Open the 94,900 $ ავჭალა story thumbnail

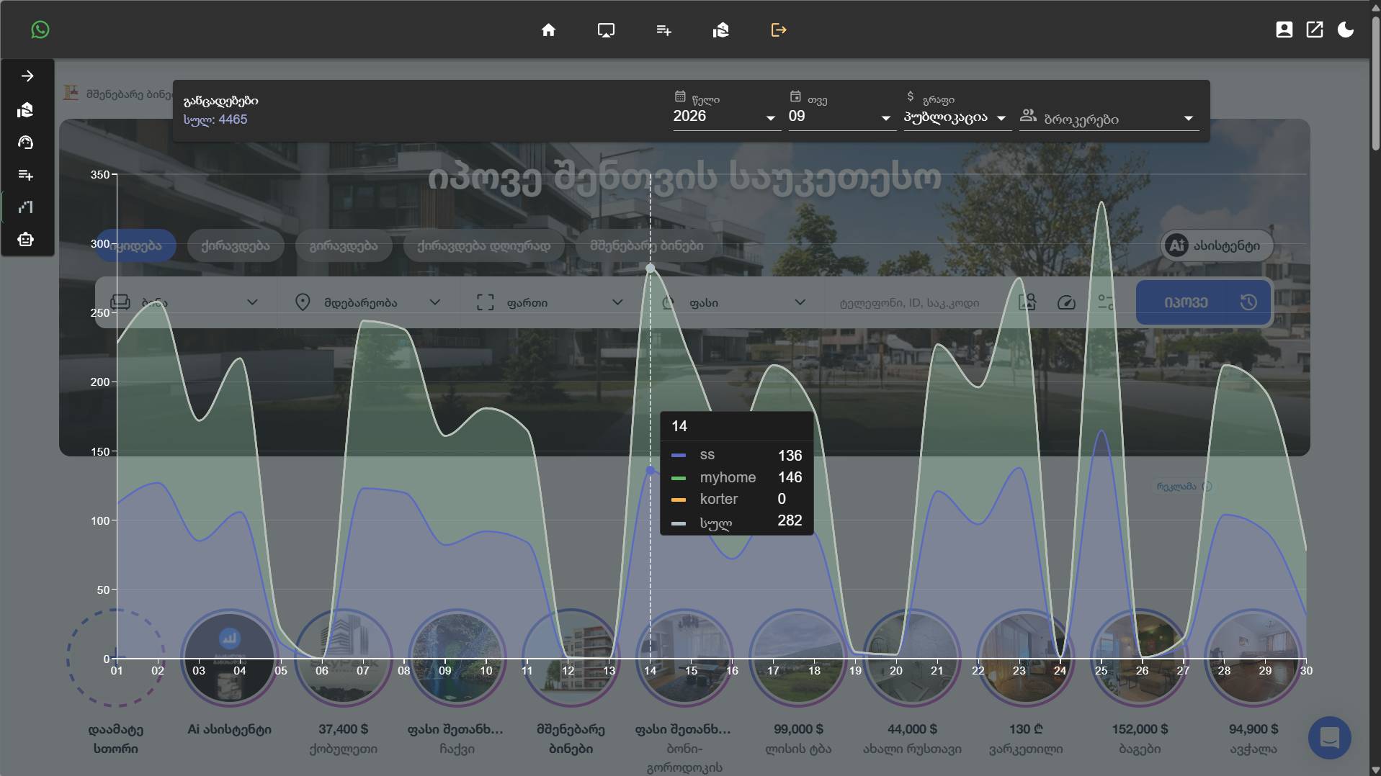click(x=1253, y=658)
